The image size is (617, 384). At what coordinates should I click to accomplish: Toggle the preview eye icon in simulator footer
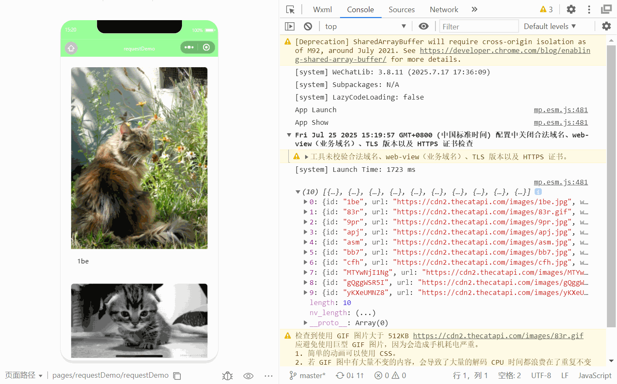[x=248, y=376]
